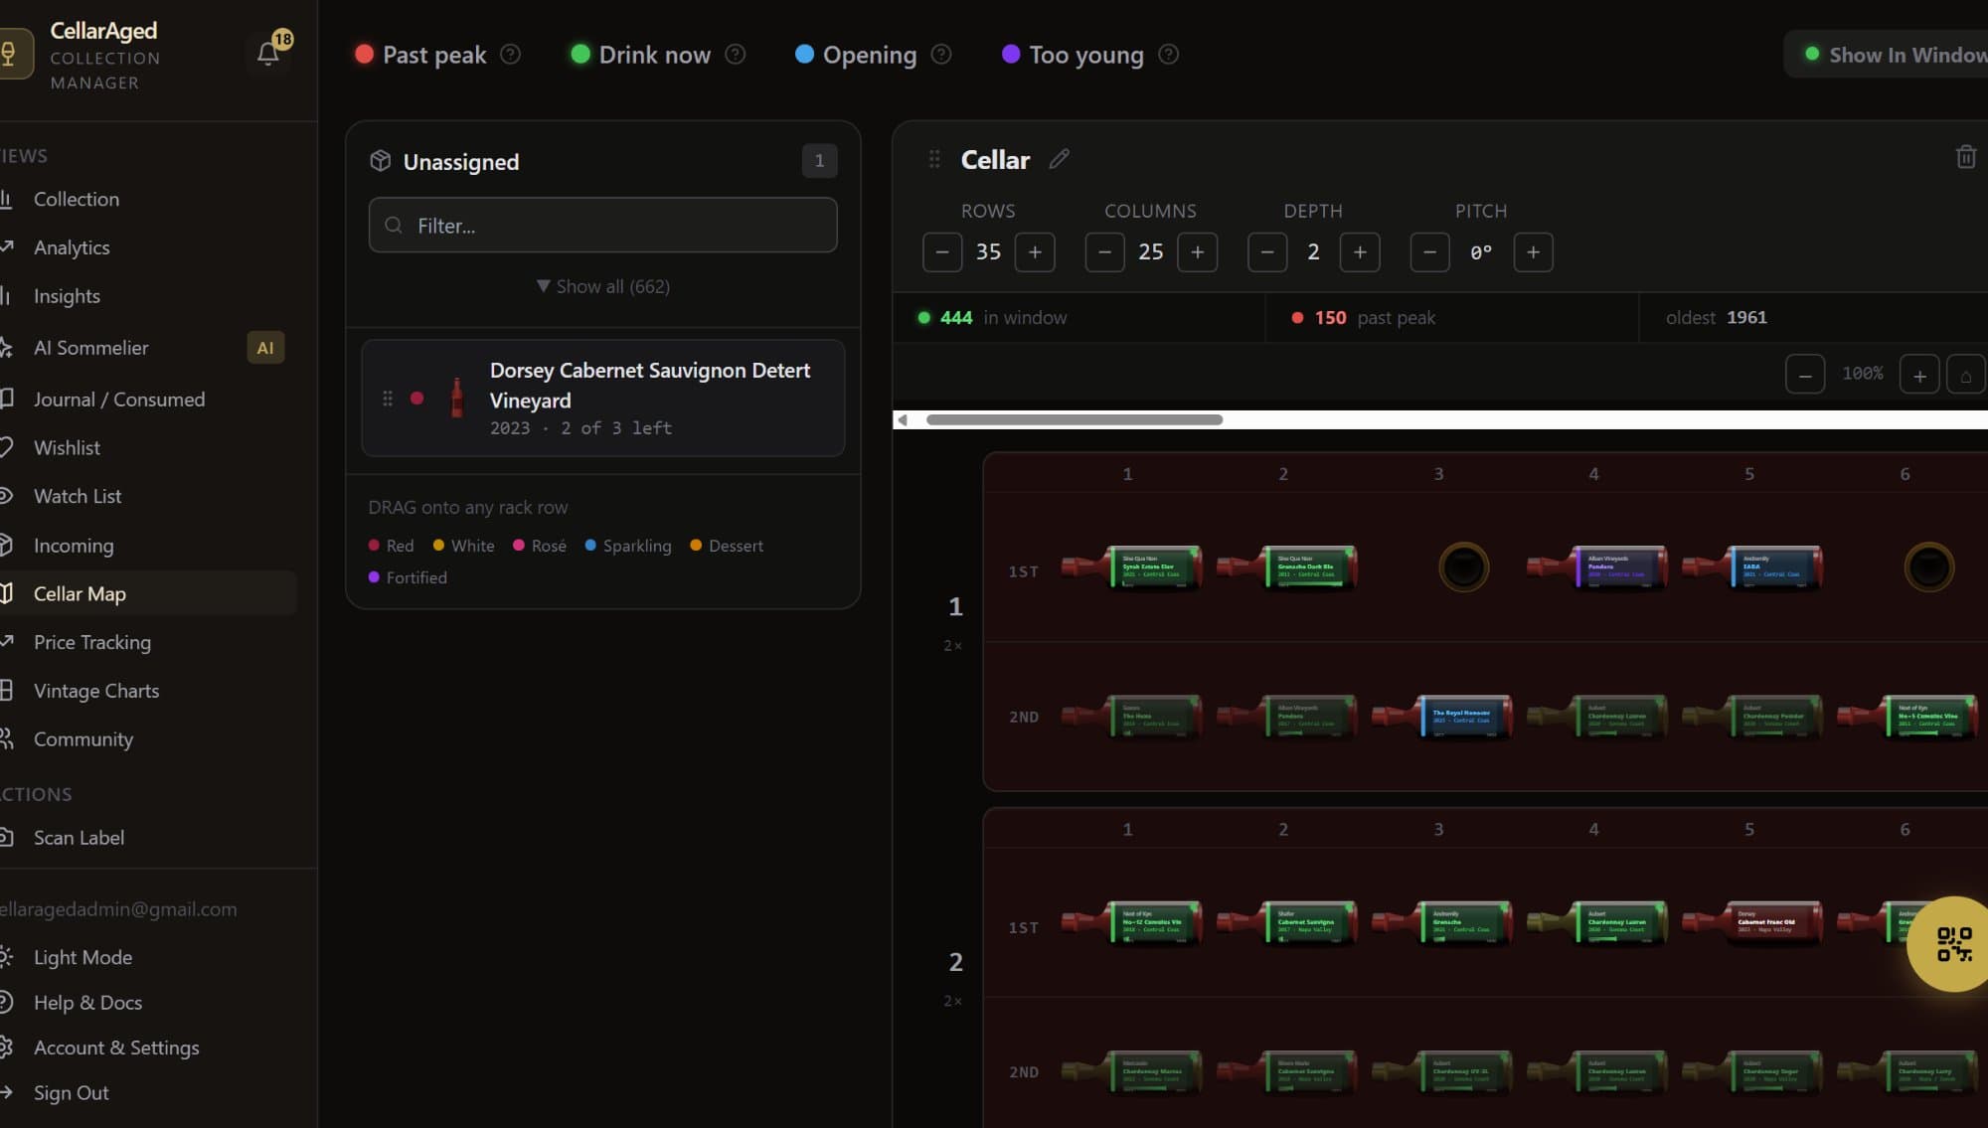
Task: Go to AI Sommelier in sidebar
Action: click(90, 348)
